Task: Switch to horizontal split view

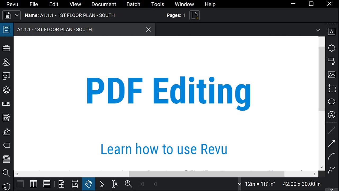Action: pyautogui.click(x=47, y=184)
